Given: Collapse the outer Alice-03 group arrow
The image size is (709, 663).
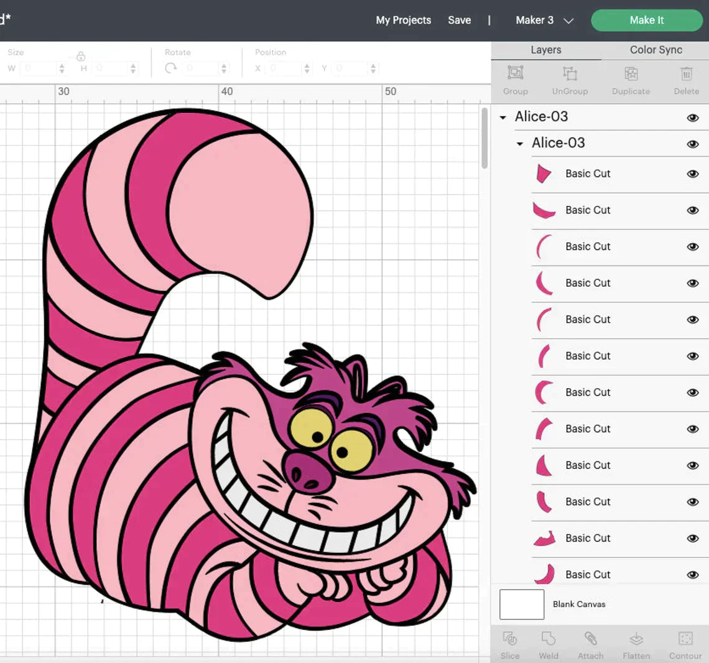Looking at the screenshot, I should click(x=503, y=118).
